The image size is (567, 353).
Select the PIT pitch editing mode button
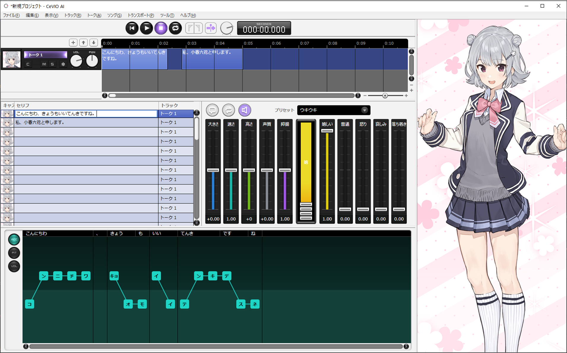pos(14,253)
